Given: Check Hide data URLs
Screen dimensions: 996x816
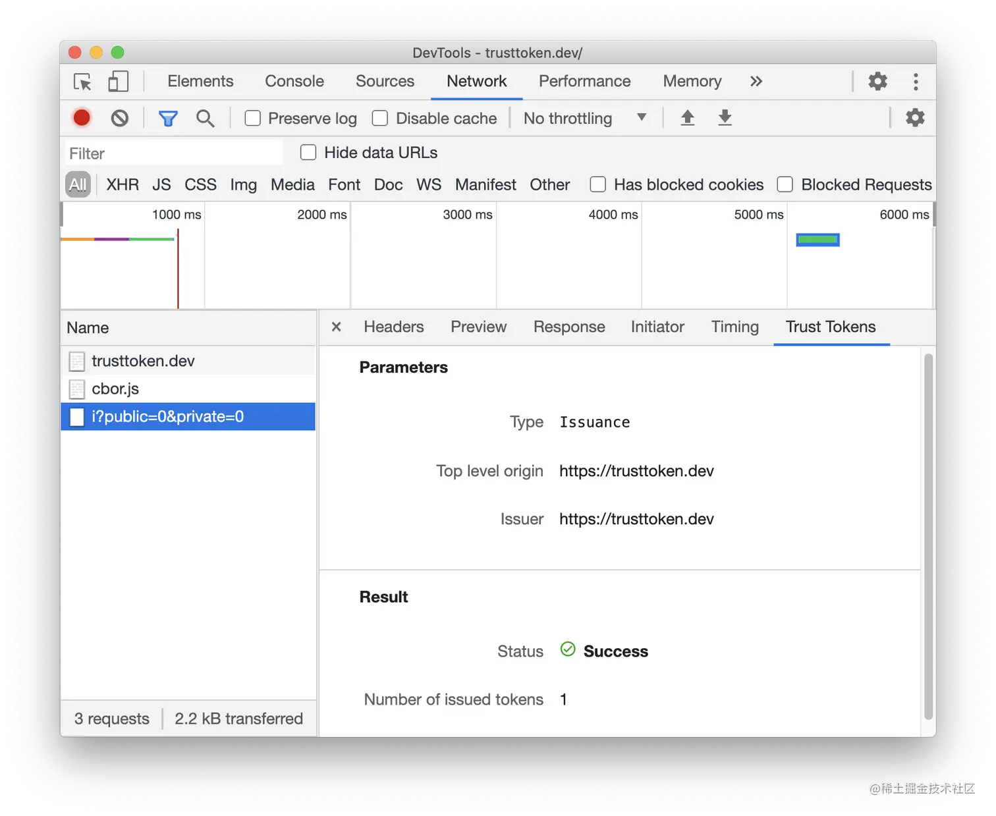Looking at the screenshot, I should click(x=308, y=153).
